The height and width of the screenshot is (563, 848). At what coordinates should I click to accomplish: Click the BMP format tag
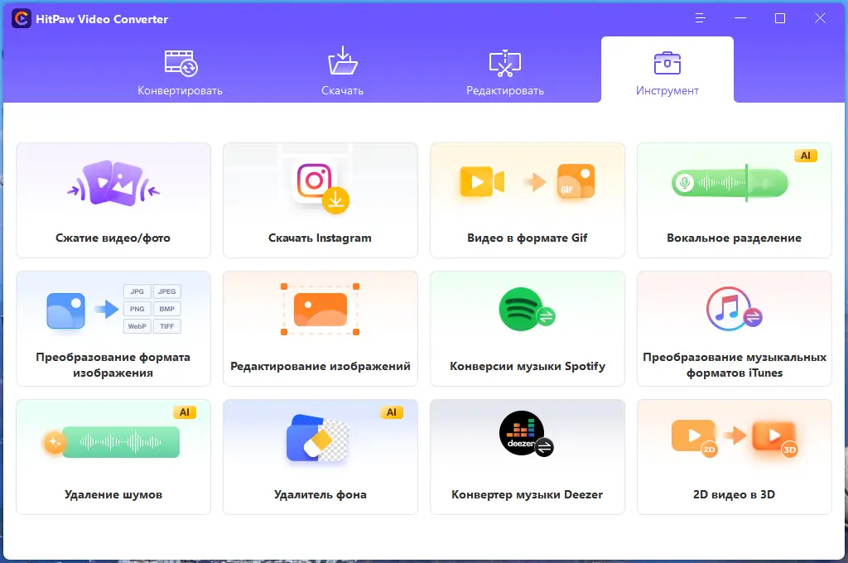point(166,309)
